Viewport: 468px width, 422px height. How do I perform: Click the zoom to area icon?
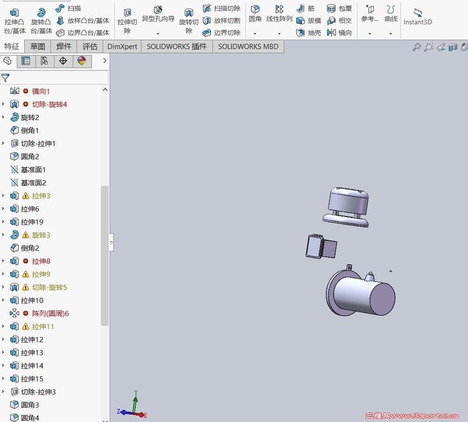429,47
